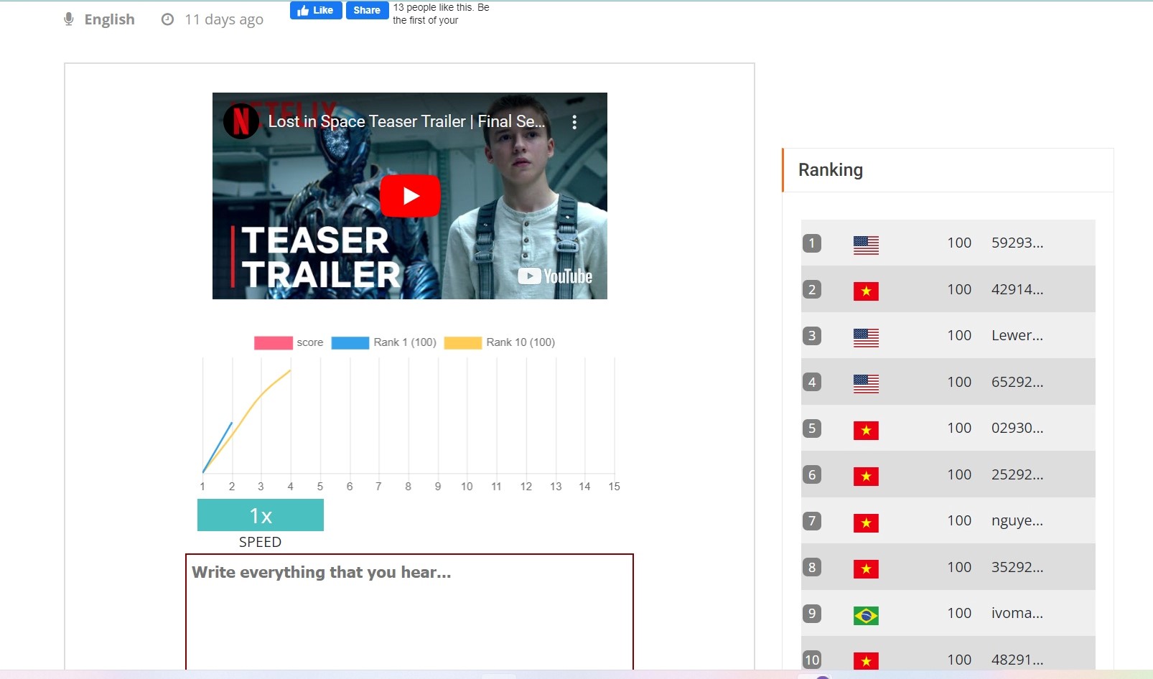Click the US flag in rank 1 row
The height and width of the screenshot is (679, 1153).
pyautogui.click(x=866, y=245)
